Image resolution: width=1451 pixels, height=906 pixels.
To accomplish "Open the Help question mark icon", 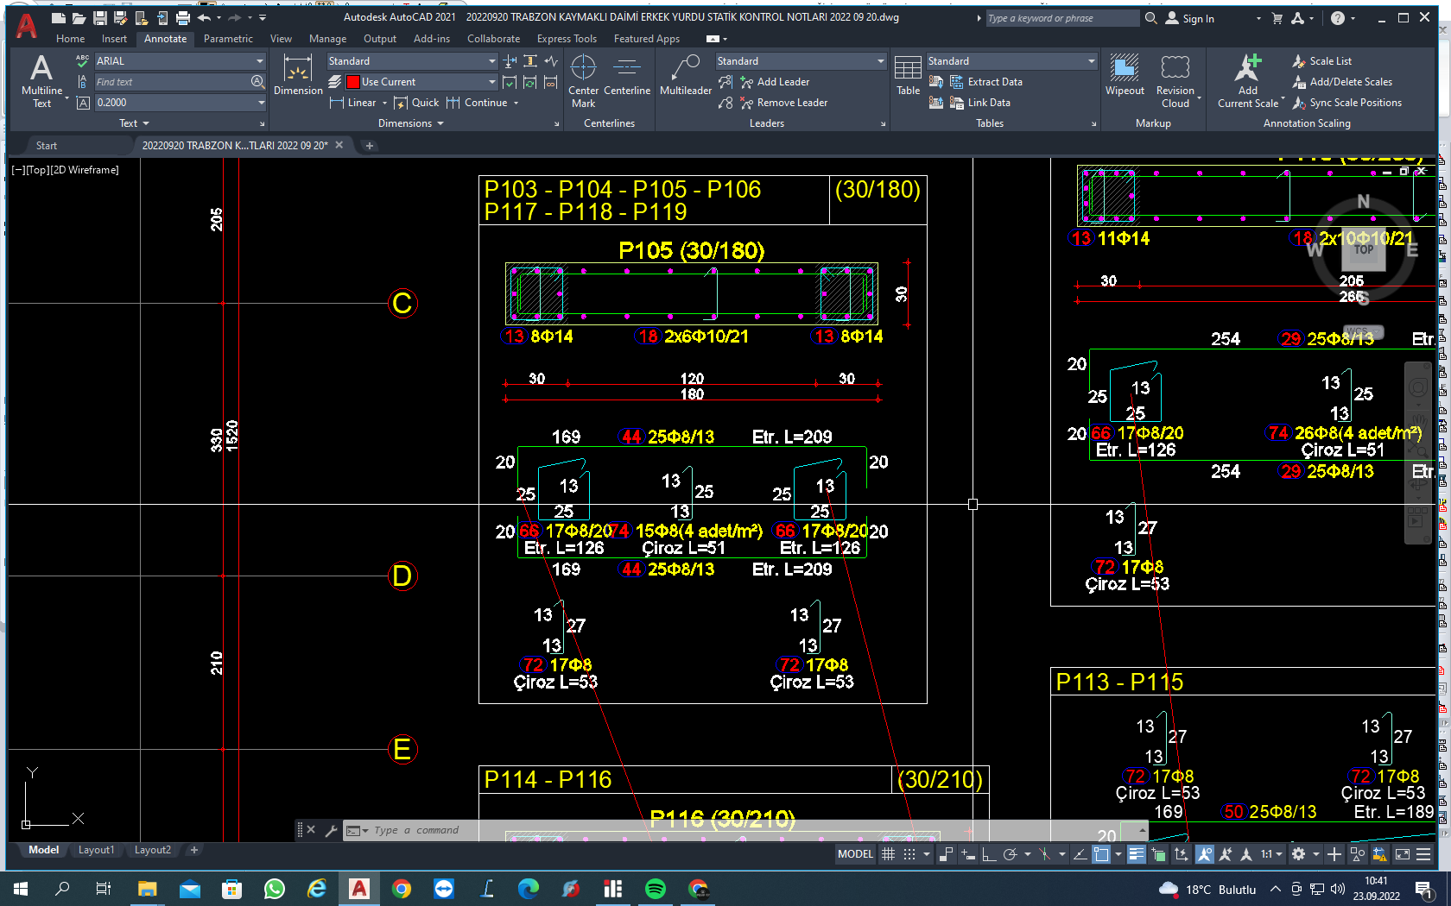I will (1338, 18).
